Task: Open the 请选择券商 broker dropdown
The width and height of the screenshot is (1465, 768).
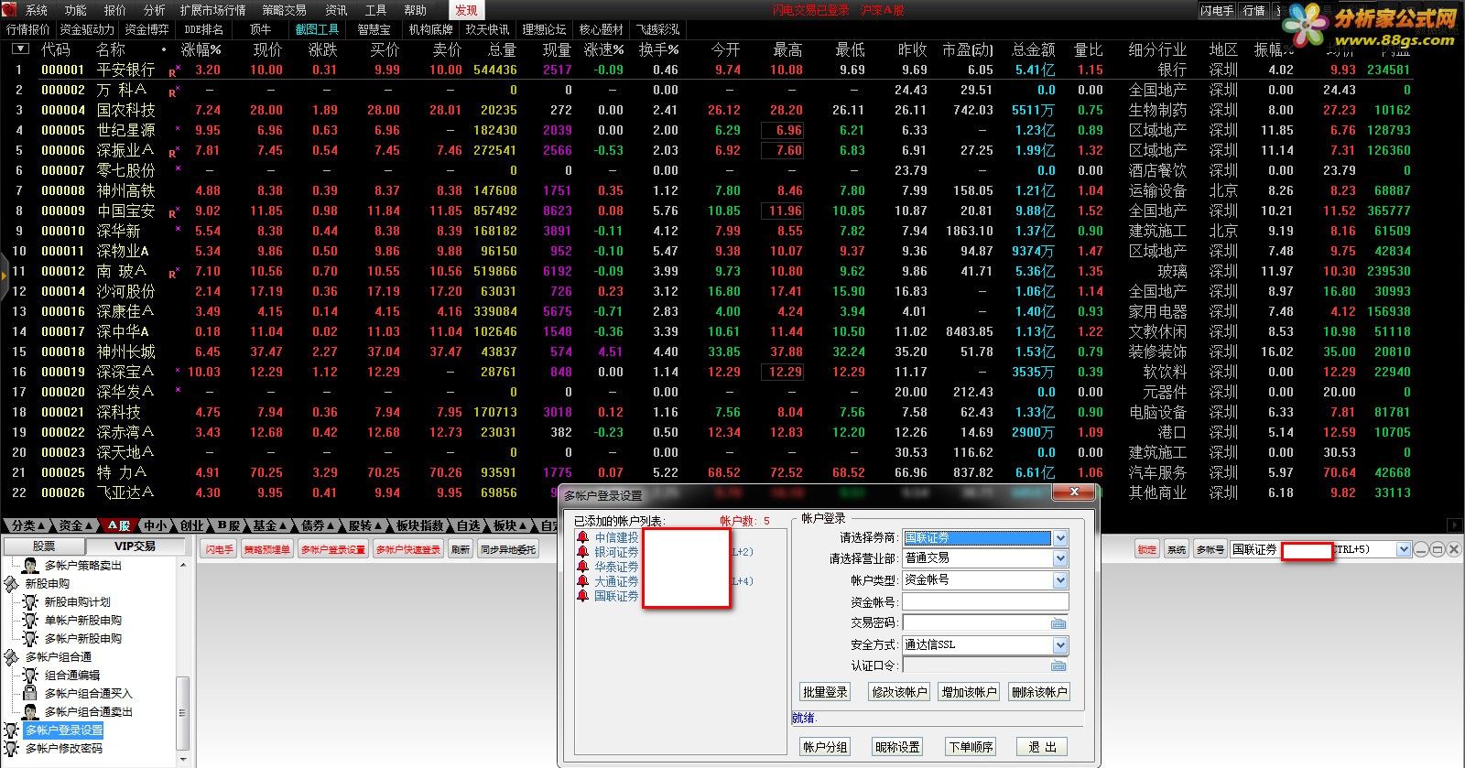Action: point(1060,538)
